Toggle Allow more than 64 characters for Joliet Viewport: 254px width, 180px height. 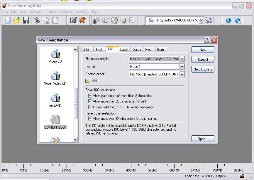pos(90,119)
